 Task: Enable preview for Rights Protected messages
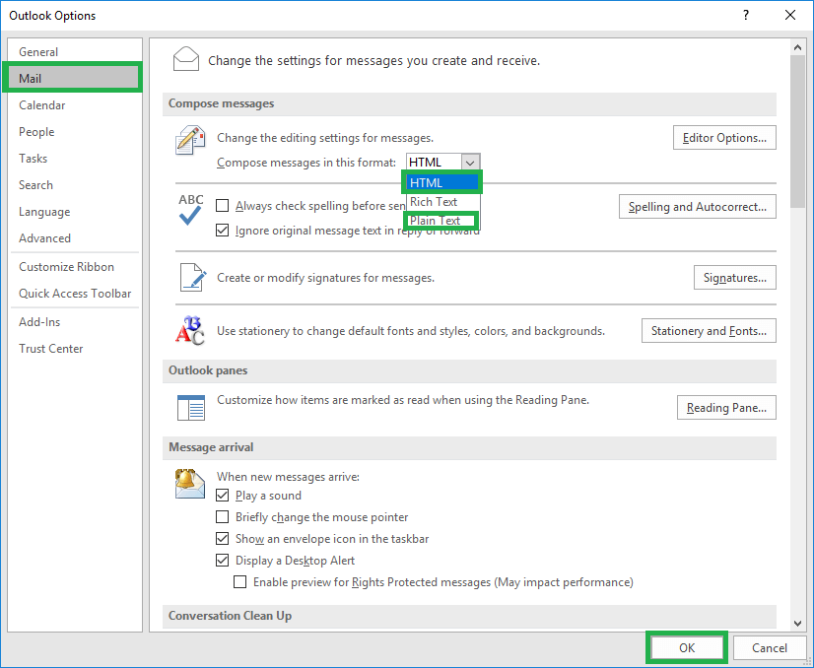coord(239,582)
